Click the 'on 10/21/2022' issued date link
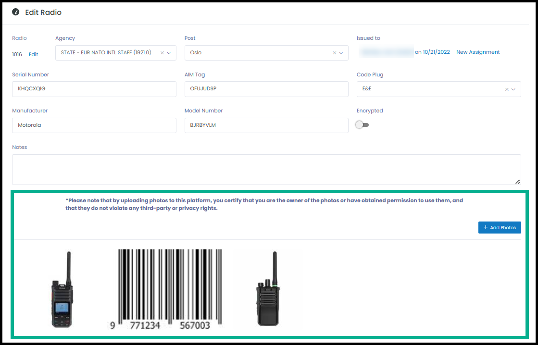The image size is (538, 345). (432, 52)
